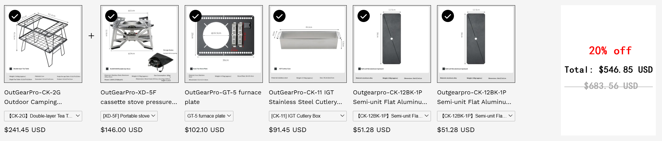
Task: View the double-layer tea table product image
Action: (43, 44)
